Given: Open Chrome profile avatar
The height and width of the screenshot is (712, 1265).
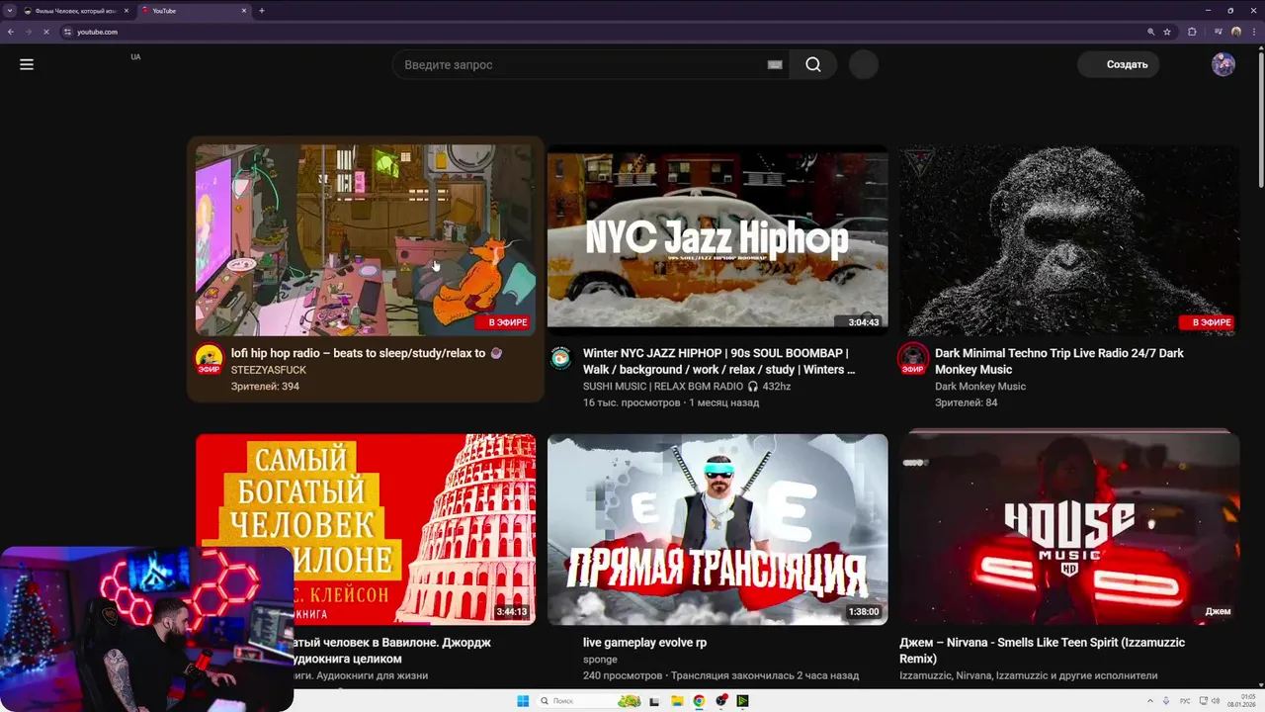Looking at the screenshot, I should tap(1236, 32).
